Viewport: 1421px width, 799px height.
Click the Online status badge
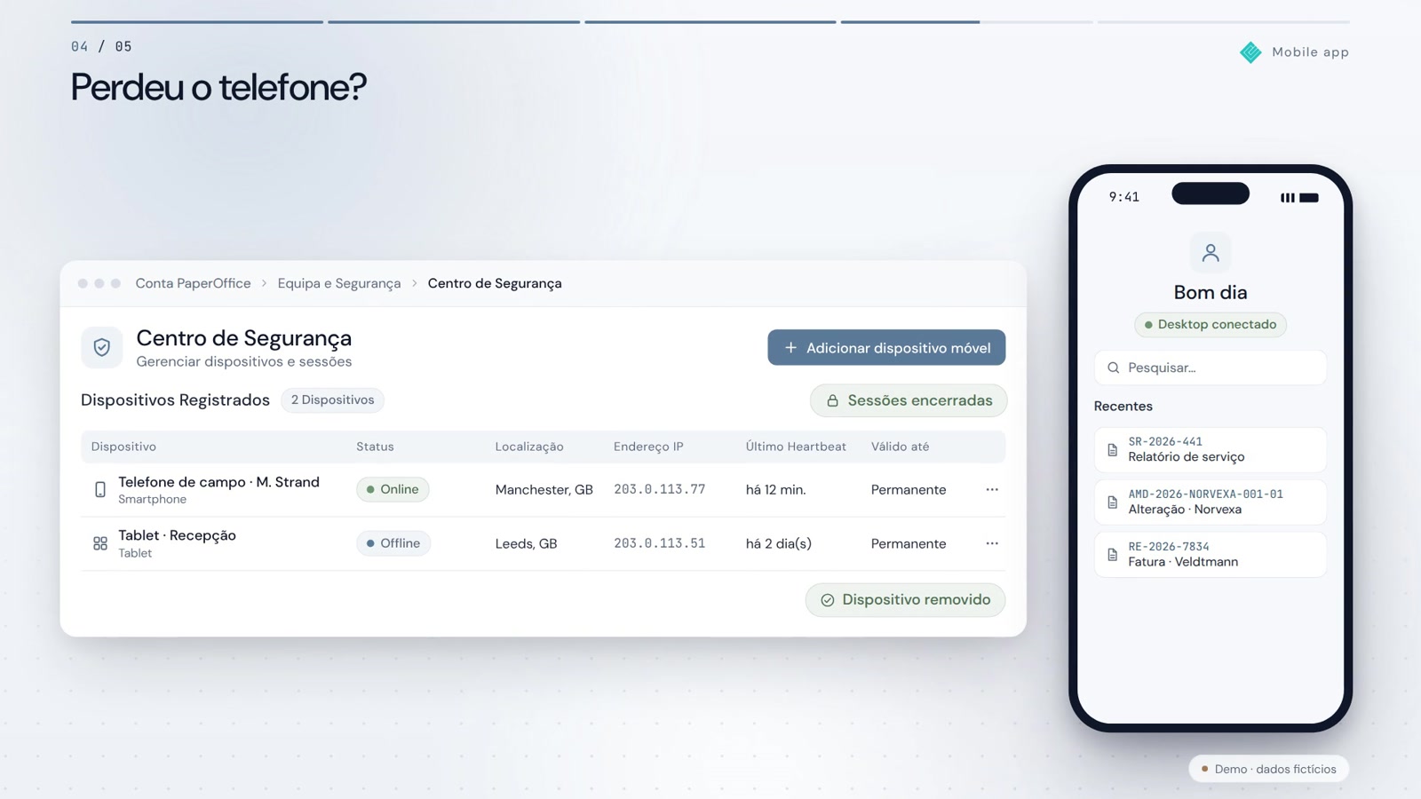[x=393, y=489]
